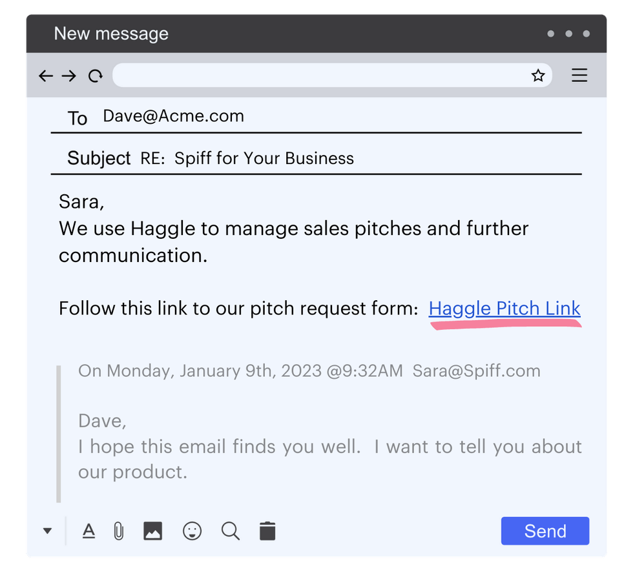Open the Haggle Pitch Link
This screenshot has height=581, width=635.
coord(505,309)
